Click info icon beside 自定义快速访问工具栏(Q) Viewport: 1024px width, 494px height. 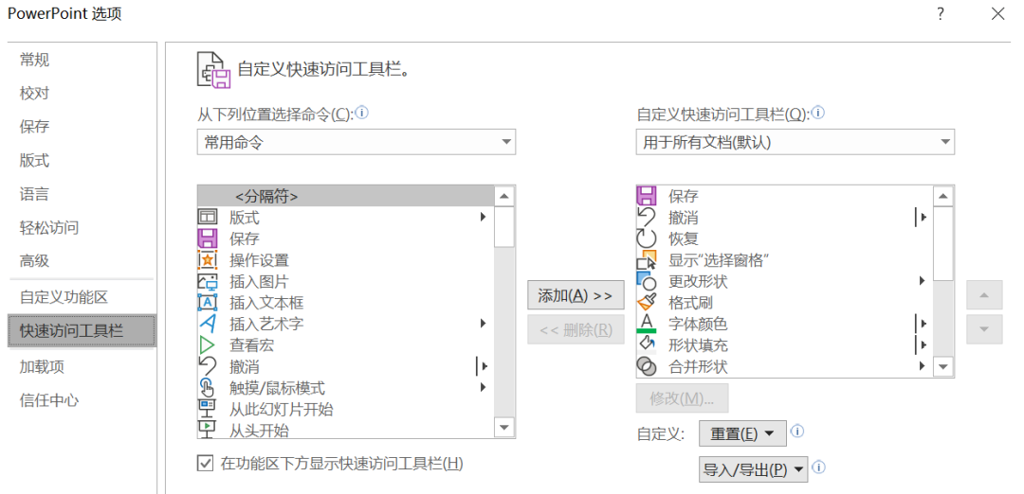tap(817, 113)
